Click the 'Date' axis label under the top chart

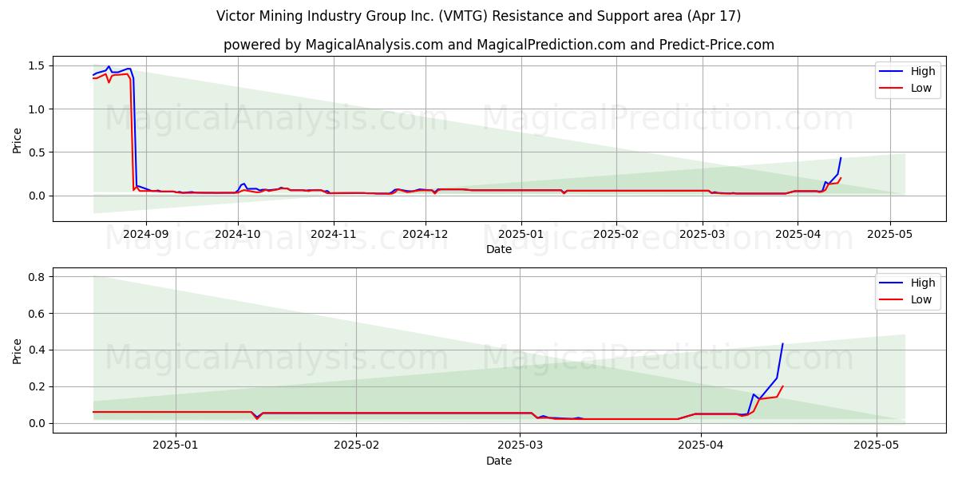499,250
